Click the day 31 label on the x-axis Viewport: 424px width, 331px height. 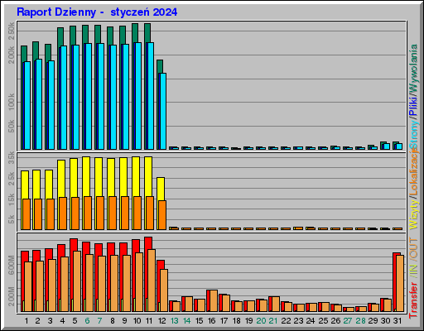(x=397, y=321)
